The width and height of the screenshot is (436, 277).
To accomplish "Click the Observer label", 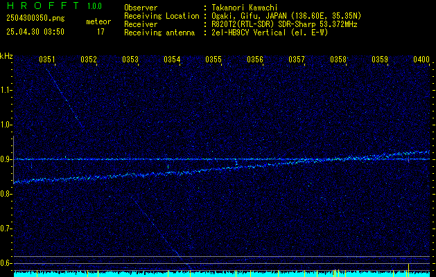I will (141, 8).
